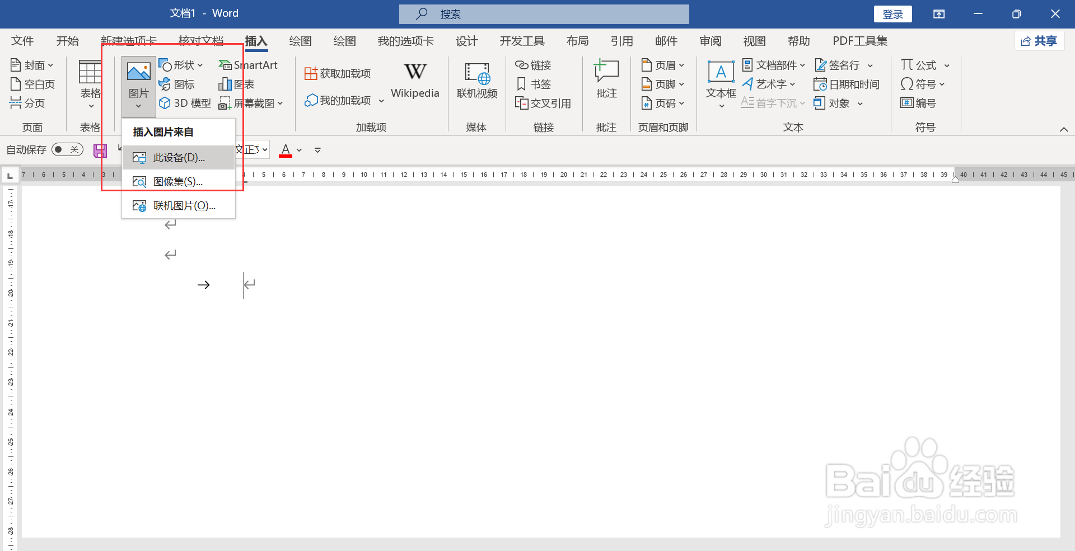The height and width of the screenshot is (551, 1075).
Task: Open the References (引用) tab
Action: click(621, 41)
